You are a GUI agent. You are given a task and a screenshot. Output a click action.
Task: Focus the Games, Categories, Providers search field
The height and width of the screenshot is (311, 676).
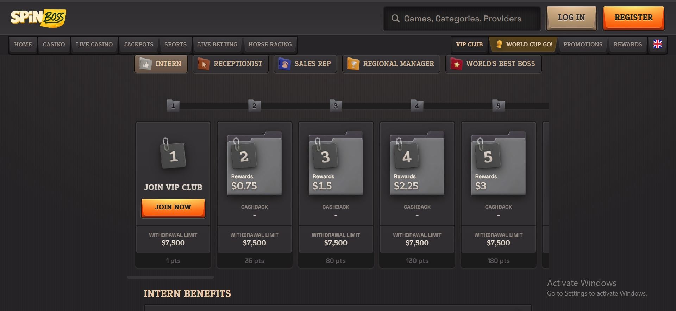(462, 19)
